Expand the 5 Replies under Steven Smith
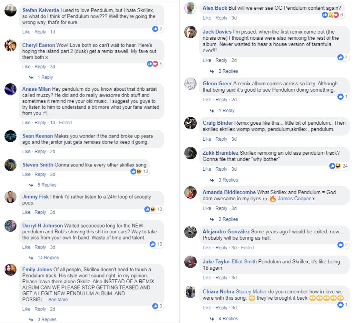The image size is (358, 323). click(47, 185)
